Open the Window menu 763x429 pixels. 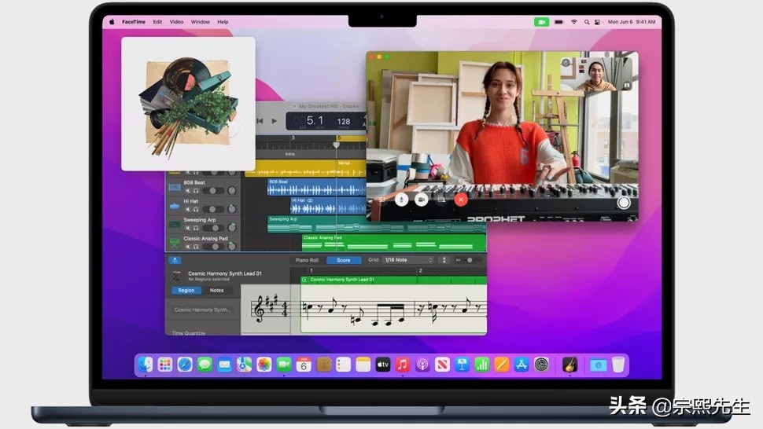(x=200, y=22)
